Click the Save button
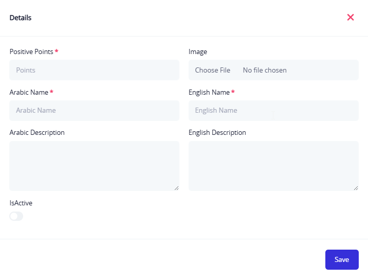368x280 pixels. (x=342, y=259)
